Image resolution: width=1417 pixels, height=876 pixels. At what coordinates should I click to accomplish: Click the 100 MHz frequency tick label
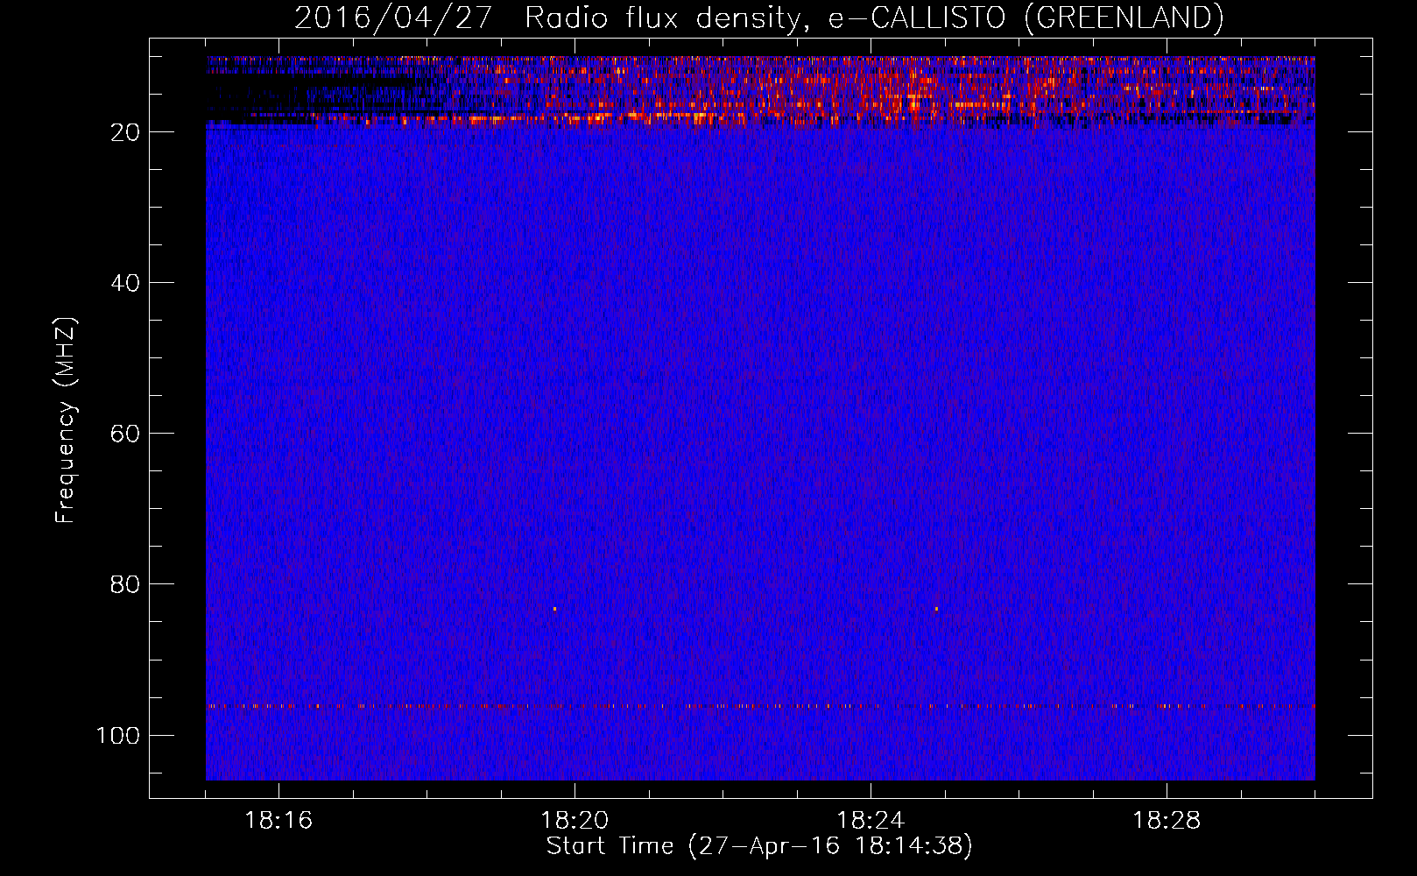[118, 735]
